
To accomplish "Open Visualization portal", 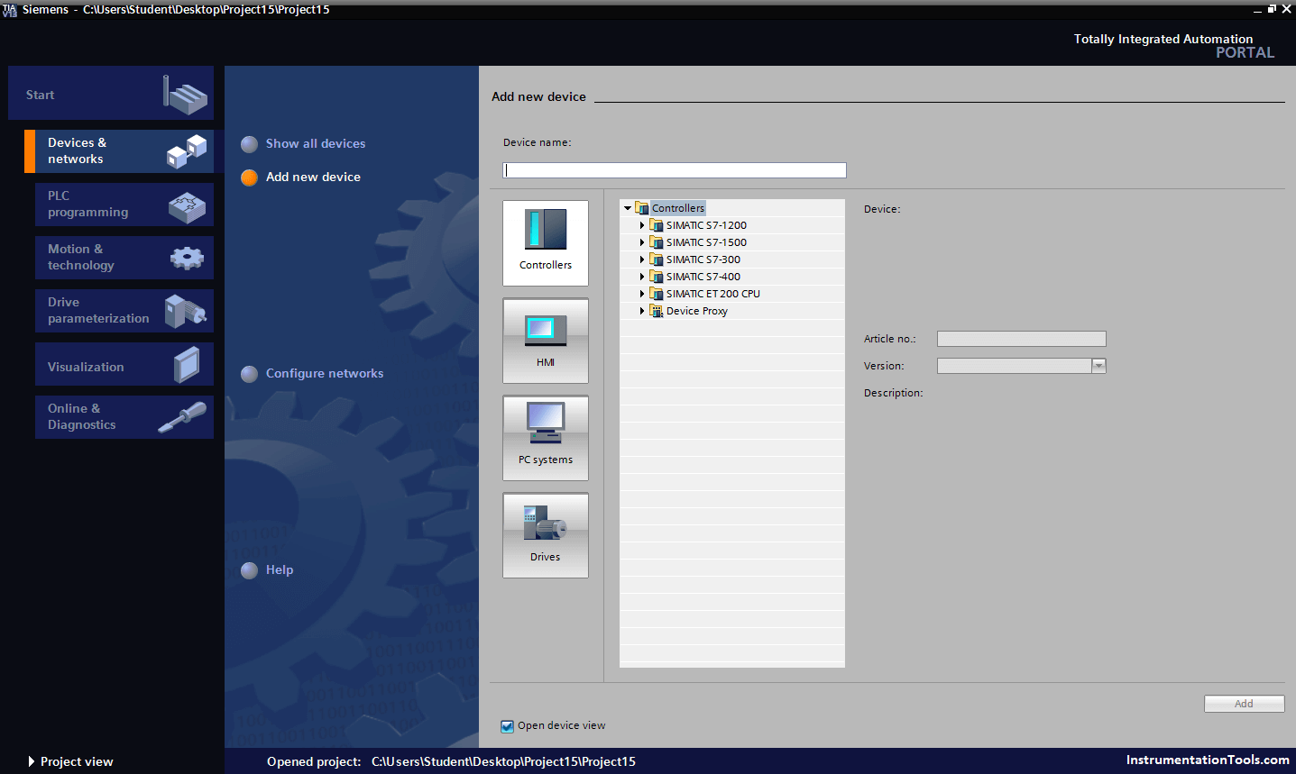I will click(124, 364).
